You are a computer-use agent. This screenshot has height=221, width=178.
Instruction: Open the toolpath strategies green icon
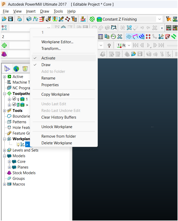point(92,19)
